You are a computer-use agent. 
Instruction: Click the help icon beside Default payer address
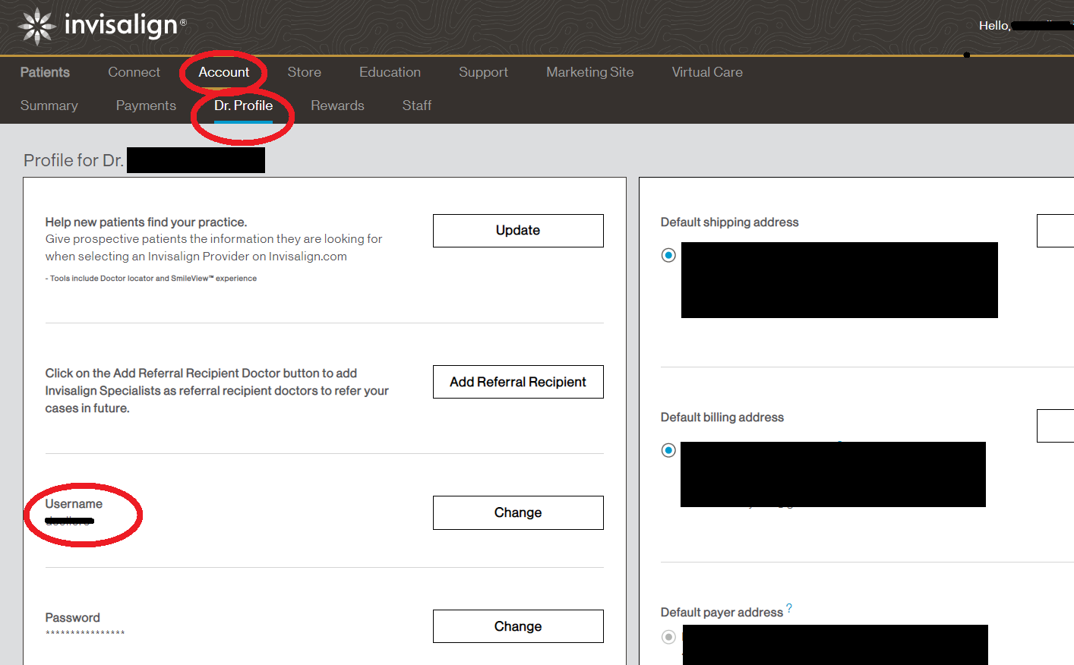pyautogui.click(x=789, y=608)
